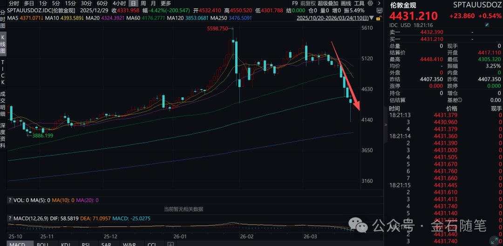Open 更多 period dropdown
This screenshot has width=503, height=246.
point(166,4)
